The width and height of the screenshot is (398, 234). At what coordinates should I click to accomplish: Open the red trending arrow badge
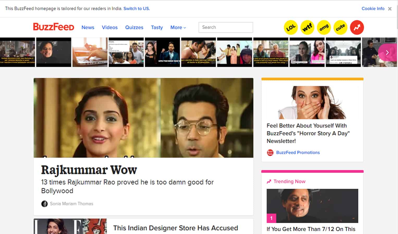point(357,27)
